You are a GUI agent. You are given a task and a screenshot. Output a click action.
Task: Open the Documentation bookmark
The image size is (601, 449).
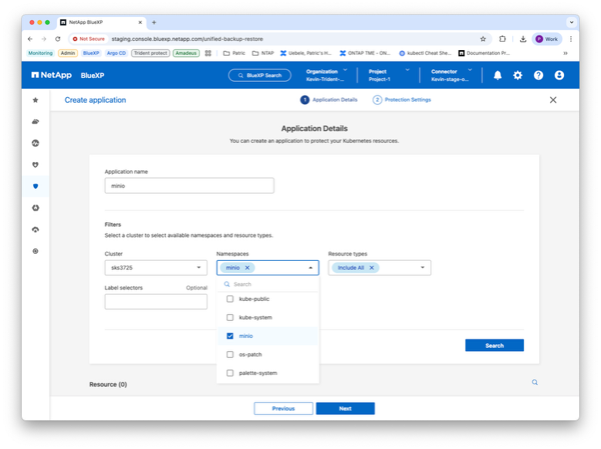click(484, 53)
